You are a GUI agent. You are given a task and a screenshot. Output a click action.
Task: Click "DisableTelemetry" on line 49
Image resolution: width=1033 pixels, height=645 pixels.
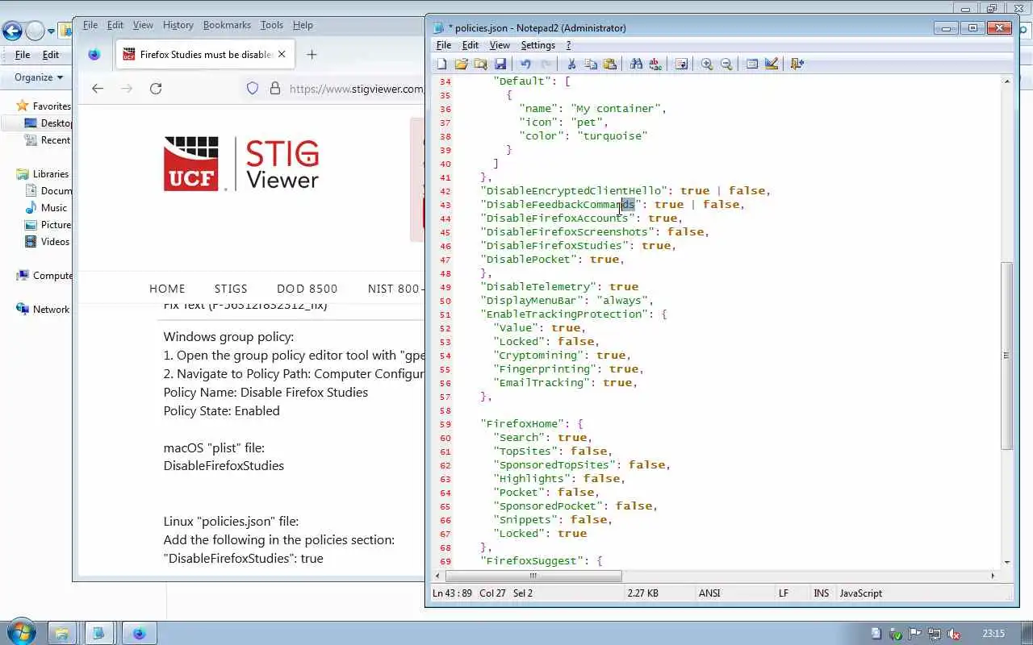tap(537, 287)
